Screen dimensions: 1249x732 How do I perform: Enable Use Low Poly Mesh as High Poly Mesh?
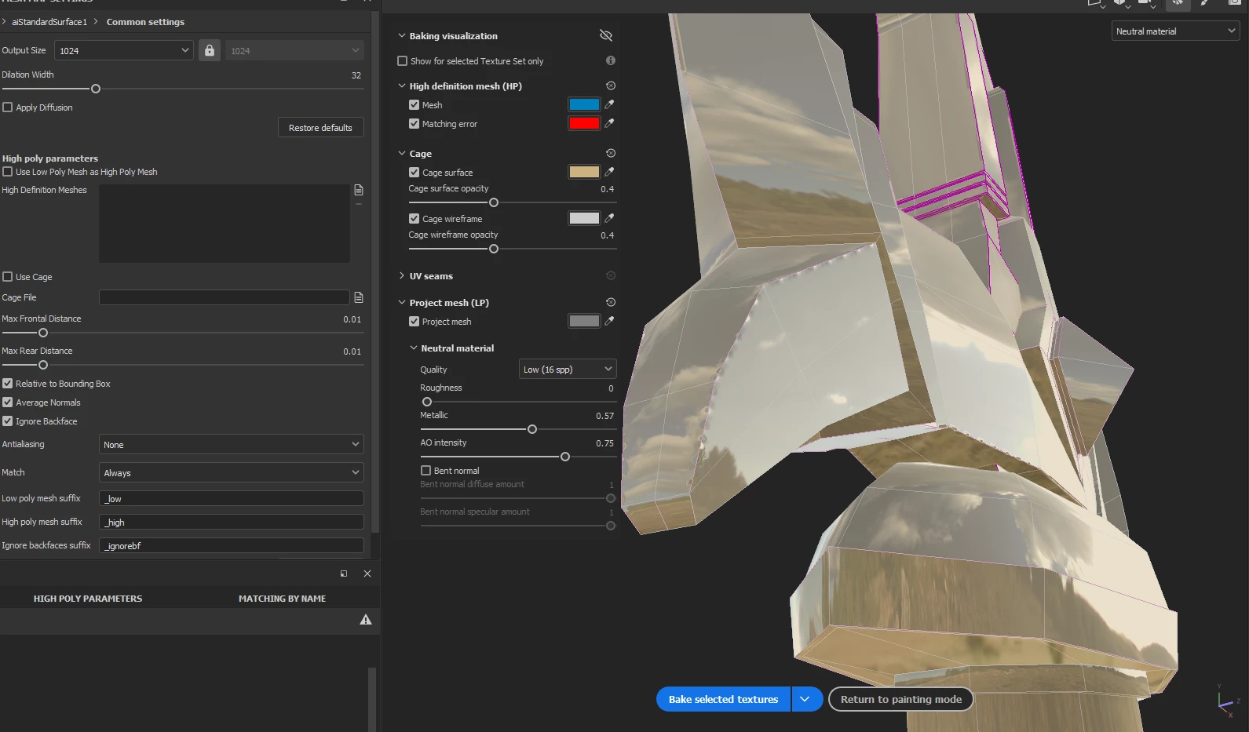tap(8, 172)
